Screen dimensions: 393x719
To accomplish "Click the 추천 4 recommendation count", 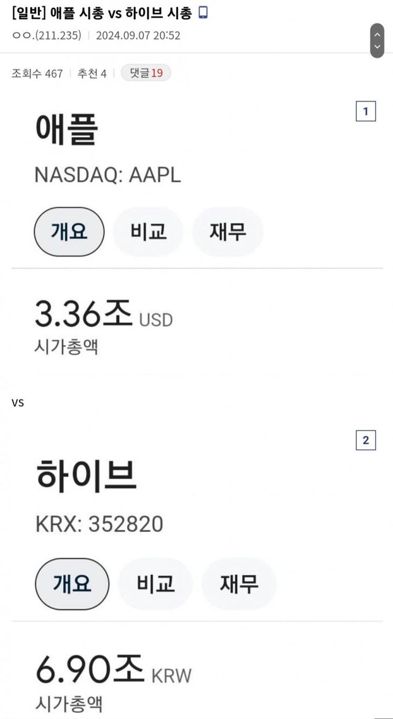I will [x=91, y=74].
